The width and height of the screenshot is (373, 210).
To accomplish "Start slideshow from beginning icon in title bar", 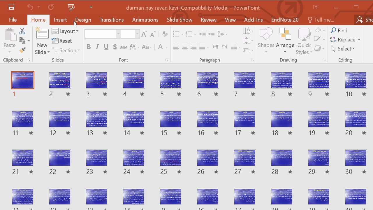I will click(71, 7).
